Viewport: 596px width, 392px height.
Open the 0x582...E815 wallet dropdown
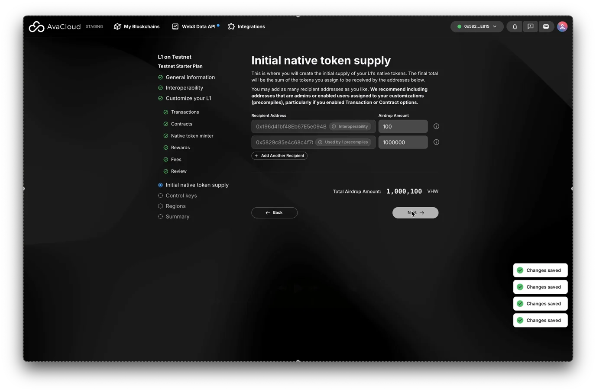pos(477,26)
